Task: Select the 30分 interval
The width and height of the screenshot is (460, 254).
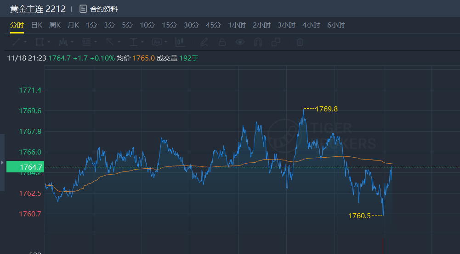Action: pos(191,25)
